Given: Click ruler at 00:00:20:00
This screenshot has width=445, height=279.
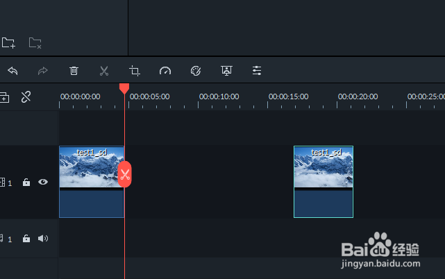Looking at the screenshot, I should click(x=358, y=96).
